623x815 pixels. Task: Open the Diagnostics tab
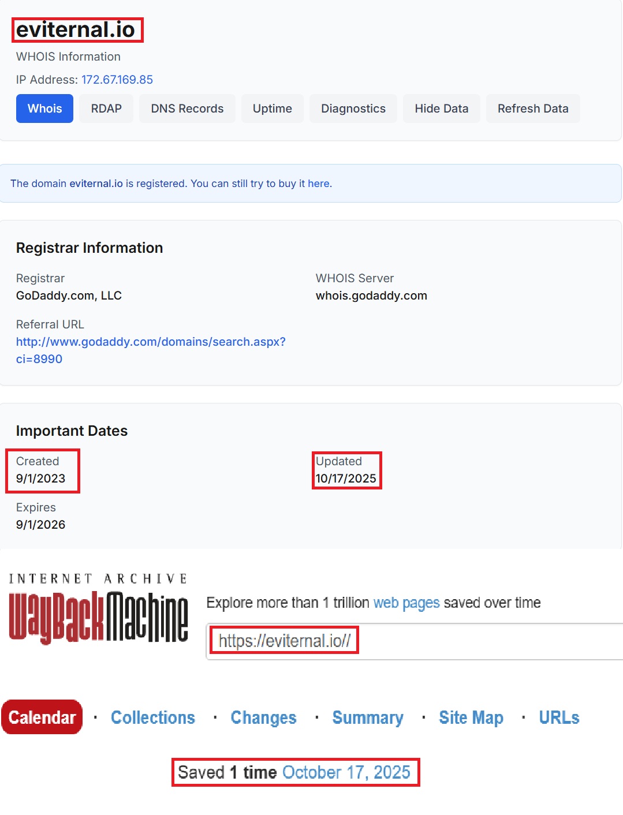[353, 109]
